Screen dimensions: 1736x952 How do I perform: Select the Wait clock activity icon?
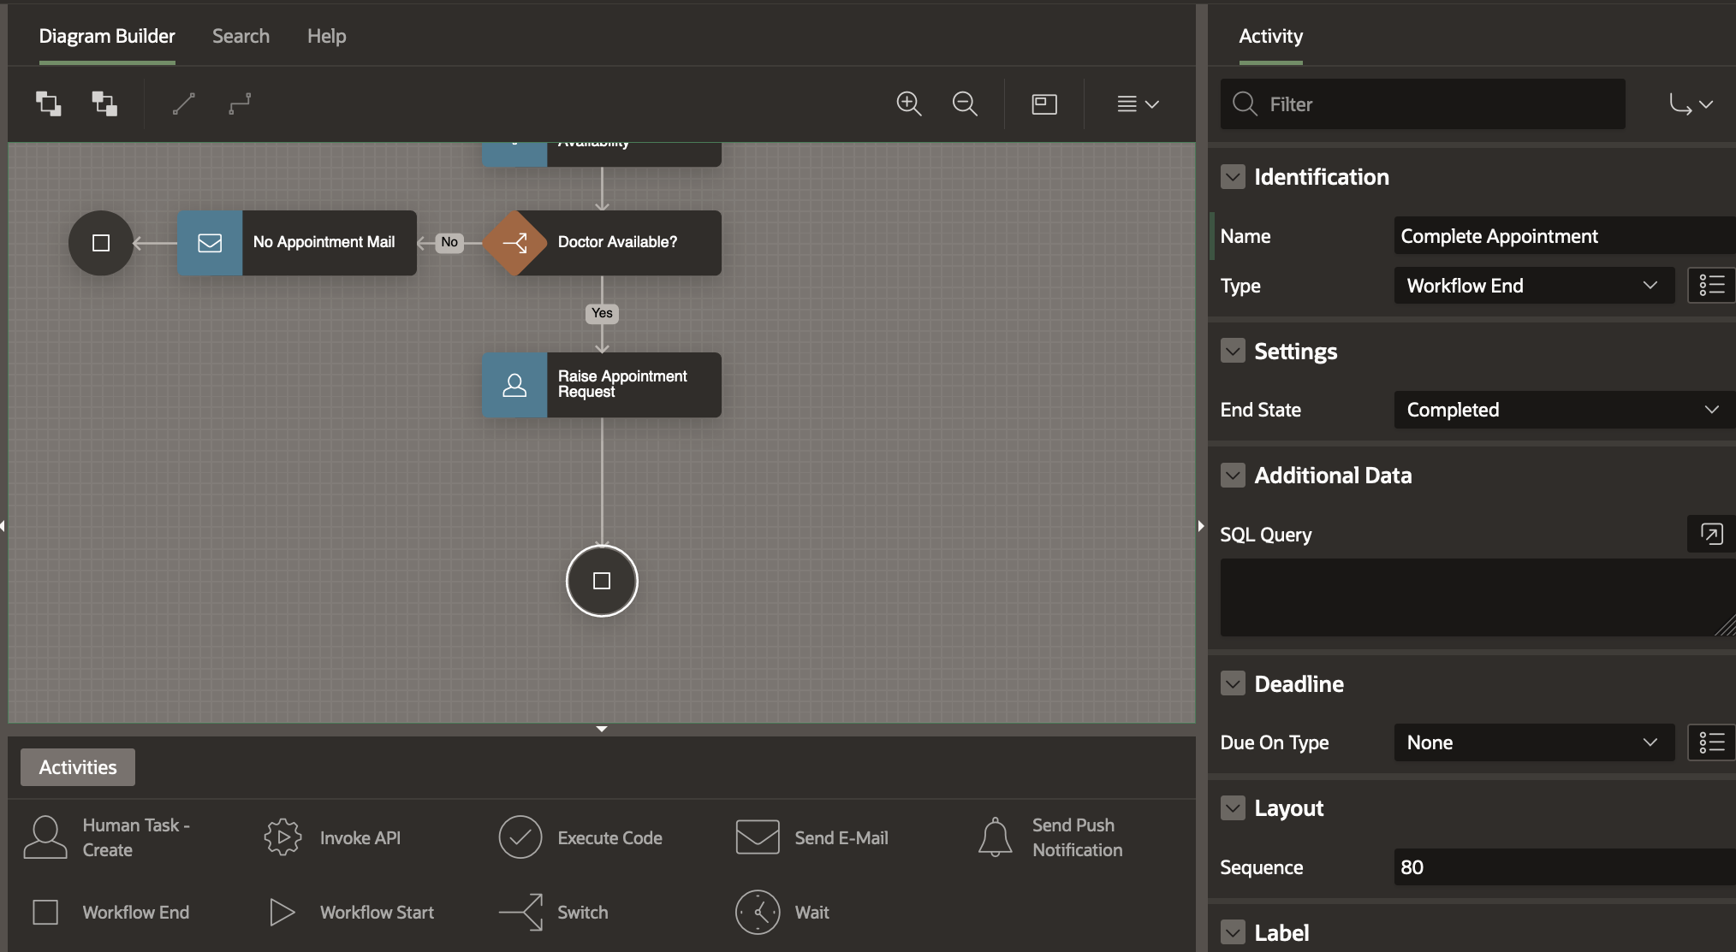(x=758, y=912)
